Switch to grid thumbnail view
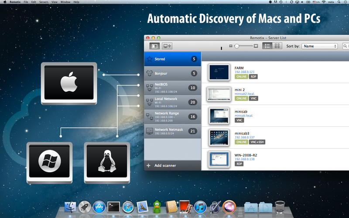The image size is (349, 218). click(277, 46)
